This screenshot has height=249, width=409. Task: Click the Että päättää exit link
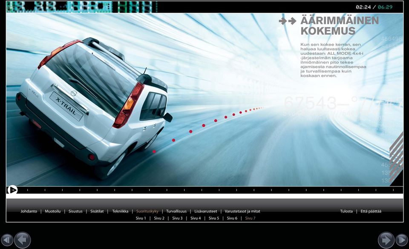click(x=371, y=211)
